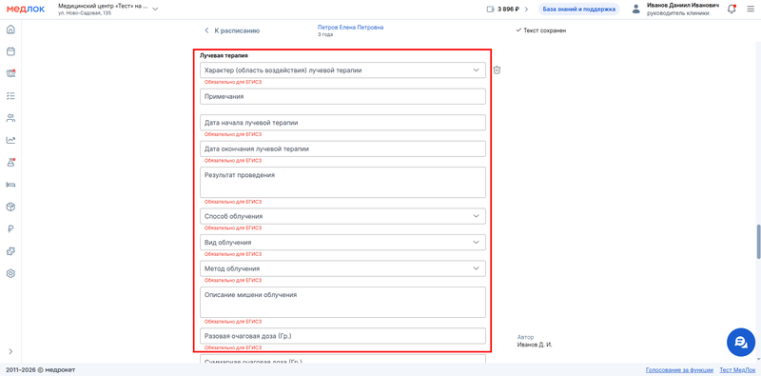This screenshot has width=761, height=376.
Task: Click the Текст сохранен status
Action: pos(541,30)
